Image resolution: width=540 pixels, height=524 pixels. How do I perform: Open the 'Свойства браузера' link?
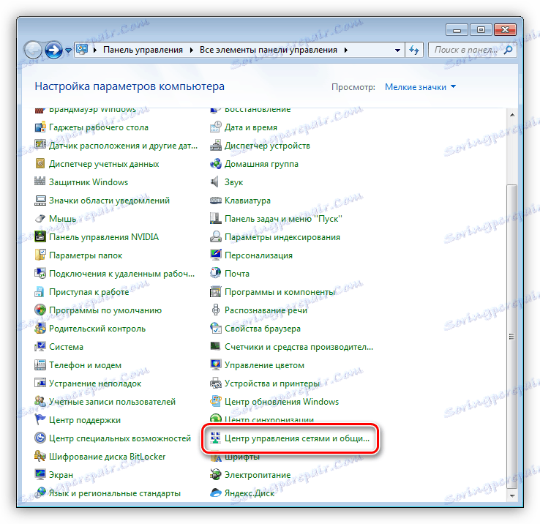[263, 329]
